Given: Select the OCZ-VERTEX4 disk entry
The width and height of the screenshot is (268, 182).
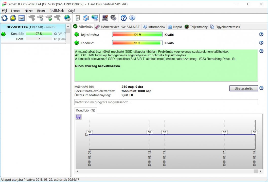Looking at the screenshot, I should (x=33, y=33).
